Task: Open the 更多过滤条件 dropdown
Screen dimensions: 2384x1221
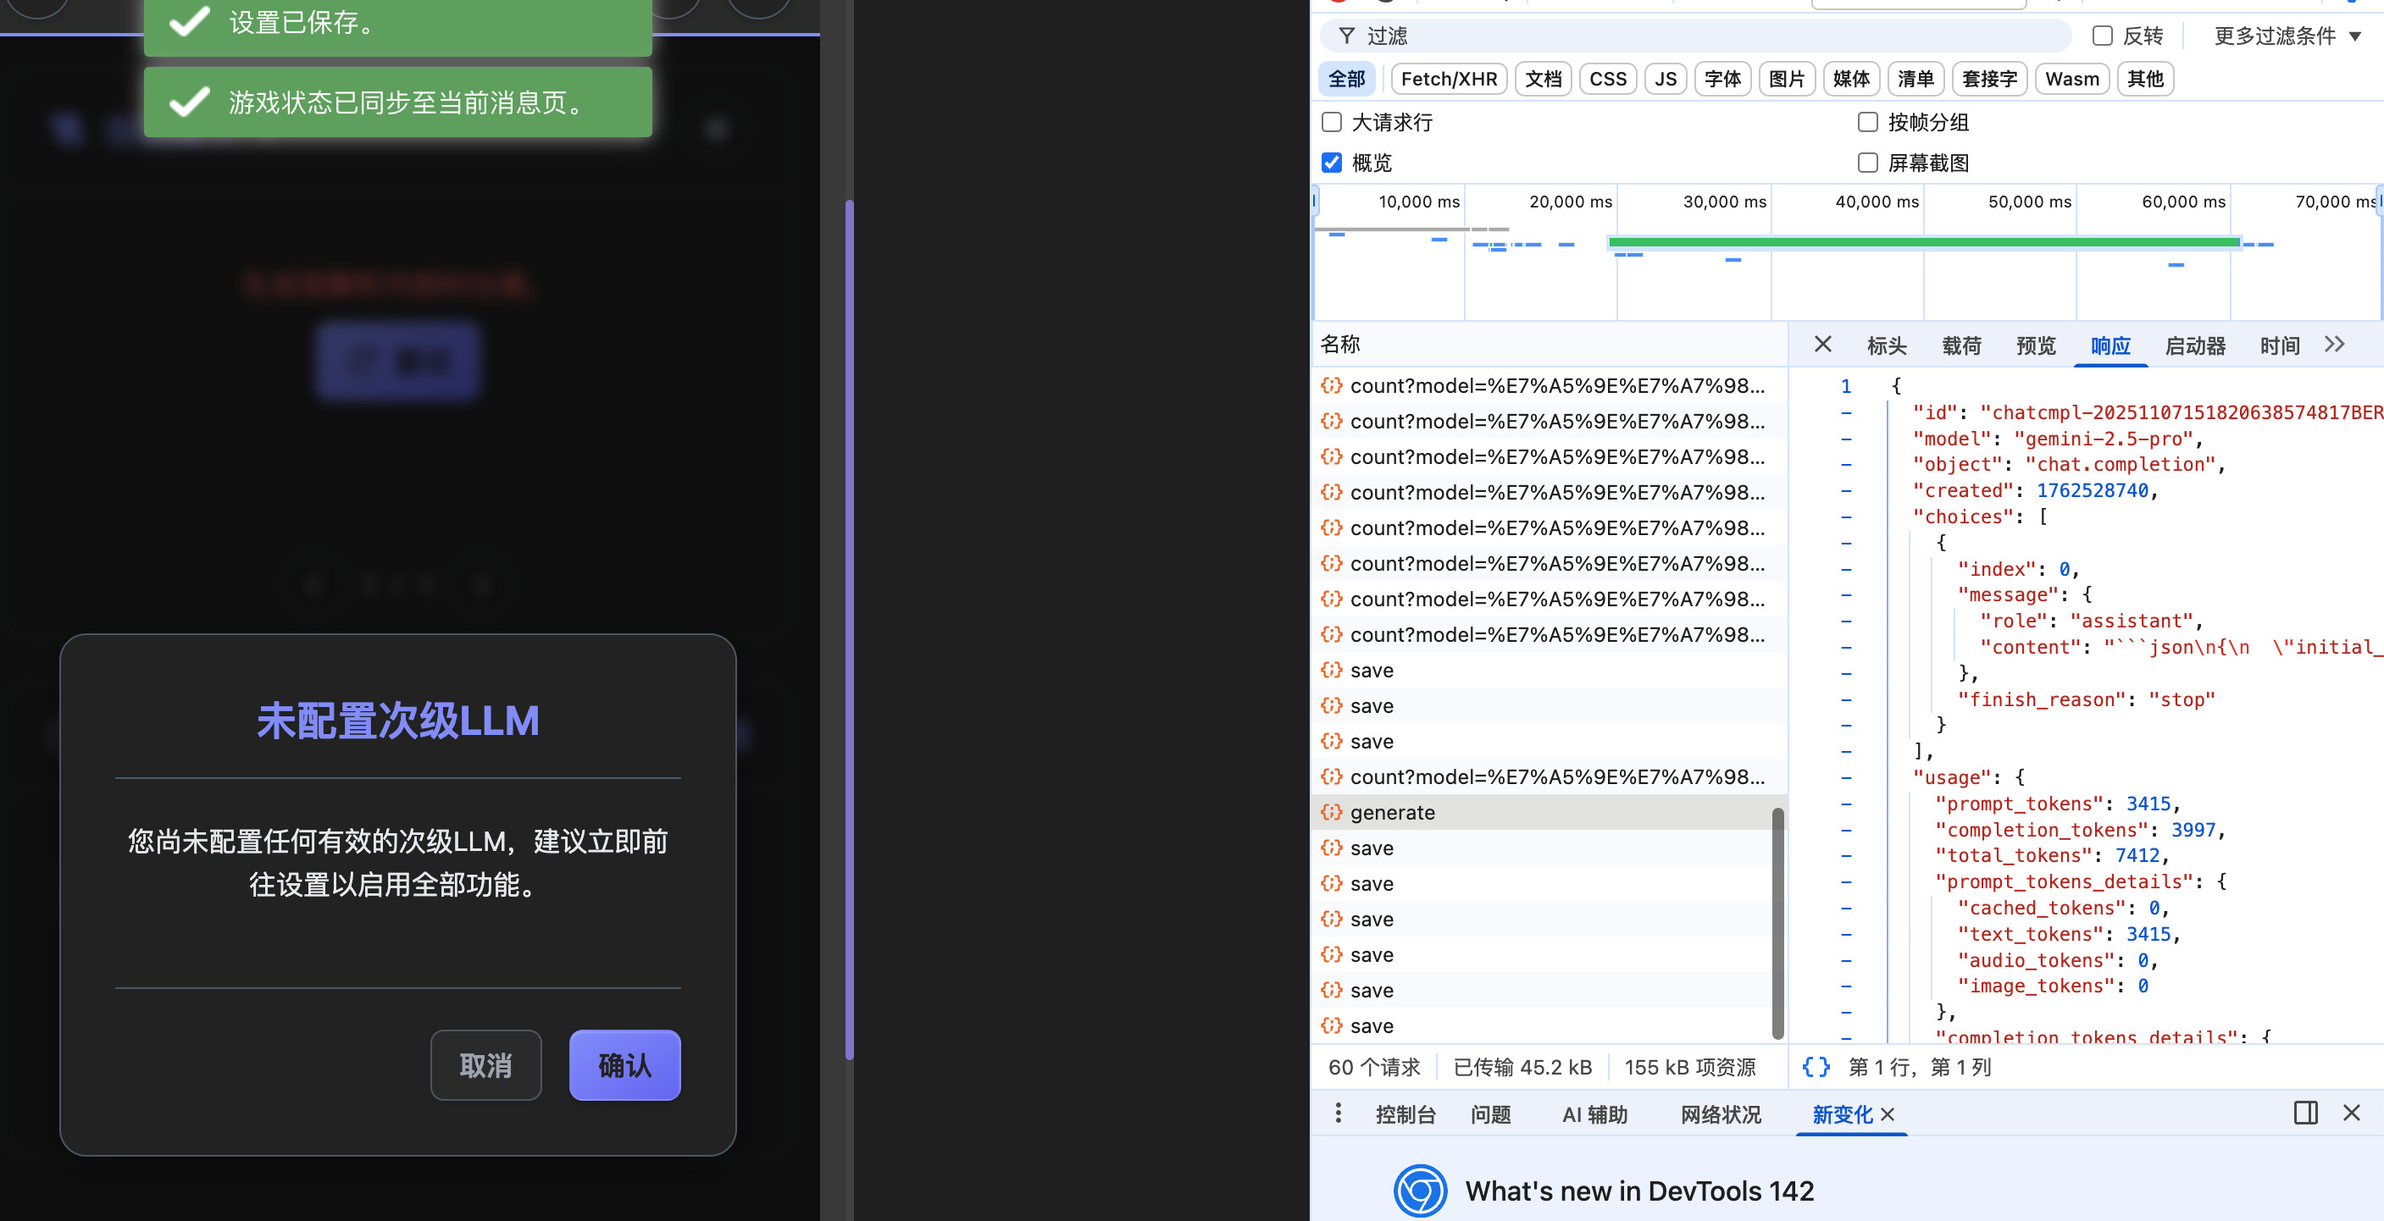Action: 2287,36
